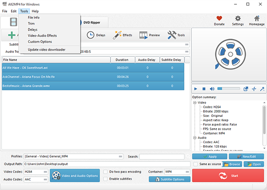The height and width of the screenshot is (190, 267).
Task: Open the Audio Codec dropdown
Action: tap(36, 179)
